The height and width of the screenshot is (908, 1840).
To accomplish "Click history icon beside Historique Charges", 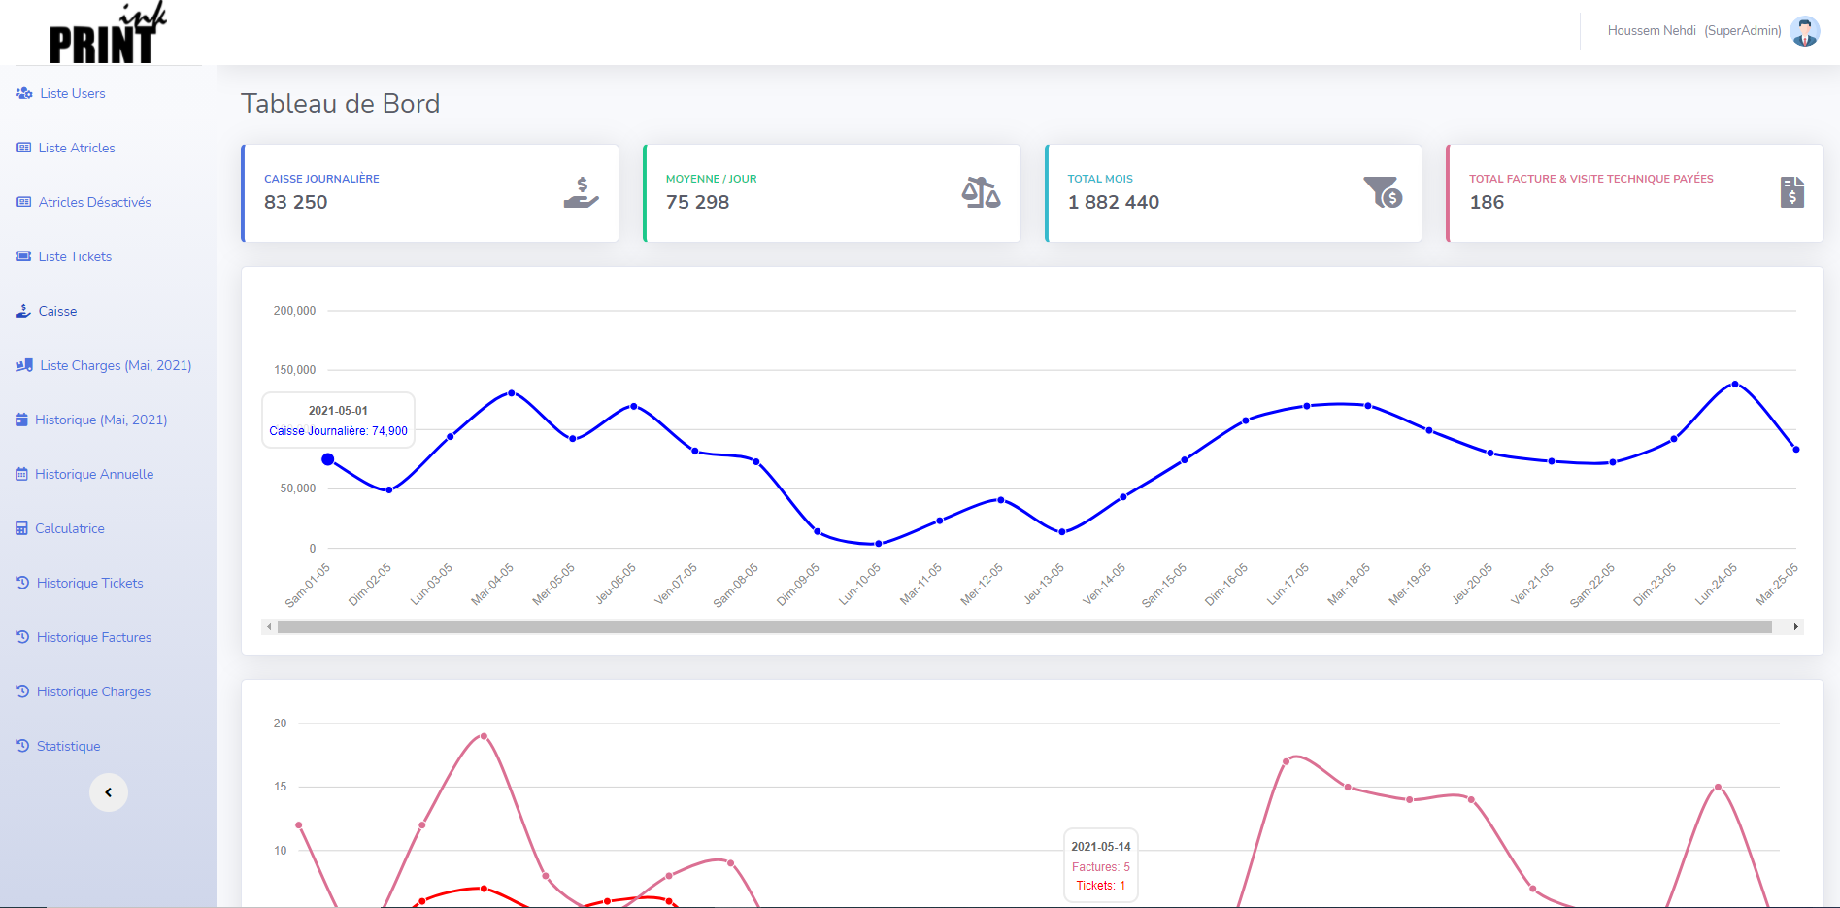I will (22, 691).
